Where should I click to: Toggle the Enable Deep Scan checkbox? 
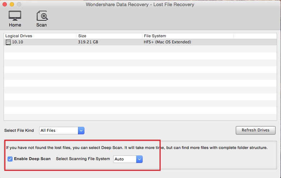[10, 159]
